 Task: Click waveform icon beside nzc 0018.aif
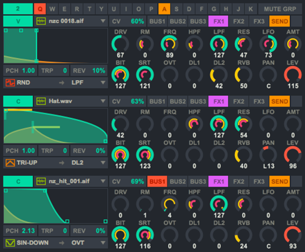click(x=41, y=21)
